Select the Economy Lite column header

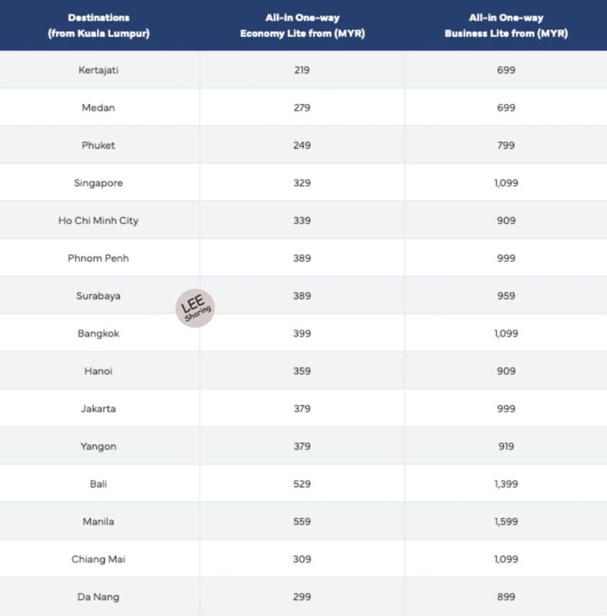coord(302,25)
